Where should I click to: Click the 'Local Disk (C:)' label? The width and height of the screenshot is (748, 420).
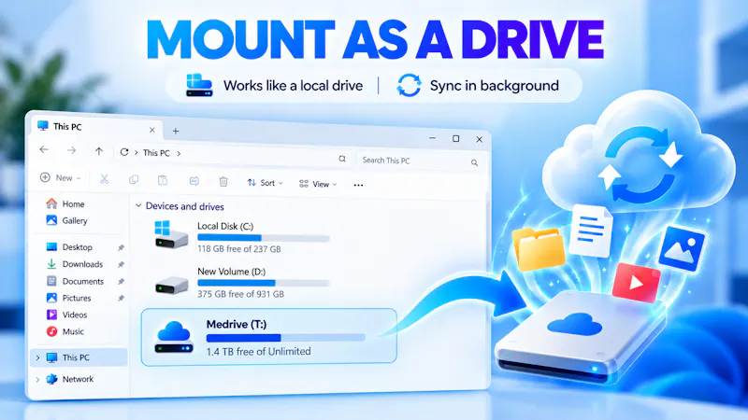225,226
